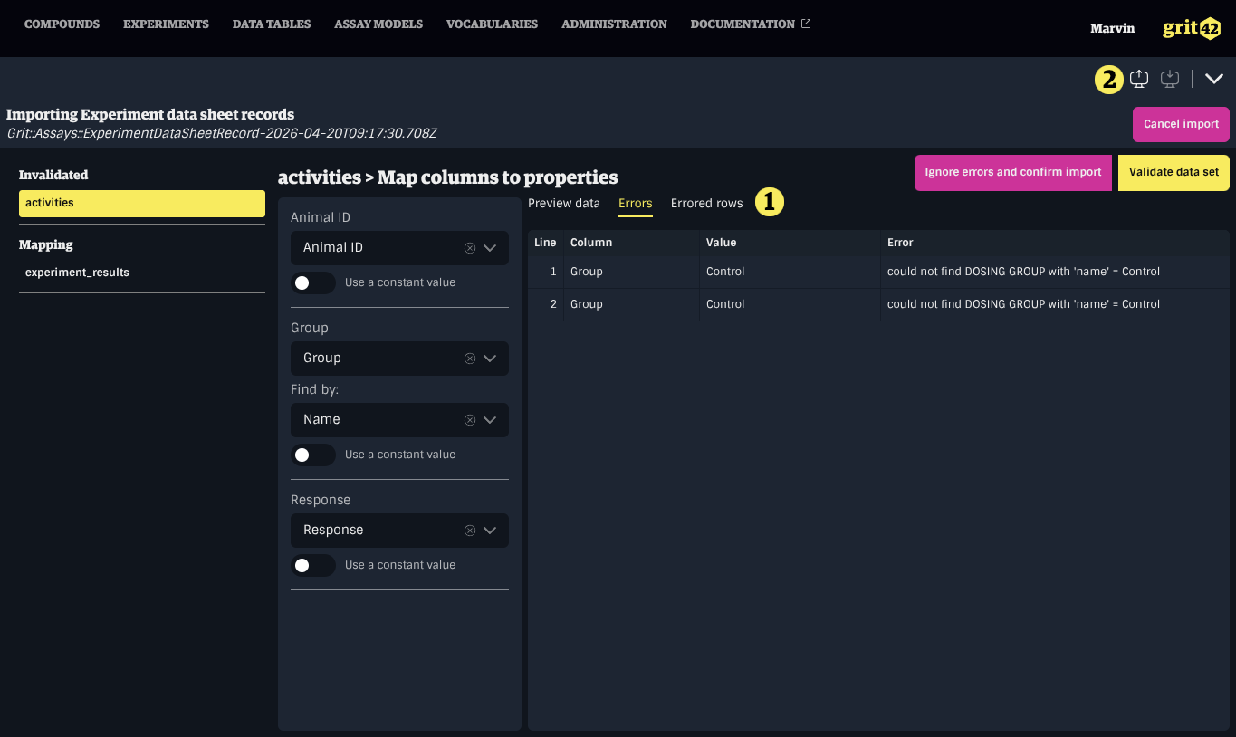
Task: Clear the Group column selection
Action: point(470,359)
